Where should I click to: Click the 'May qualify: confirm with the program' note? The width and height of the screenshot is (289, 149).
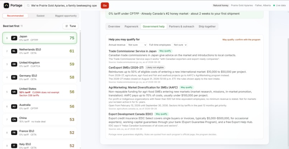coord(241,40)
